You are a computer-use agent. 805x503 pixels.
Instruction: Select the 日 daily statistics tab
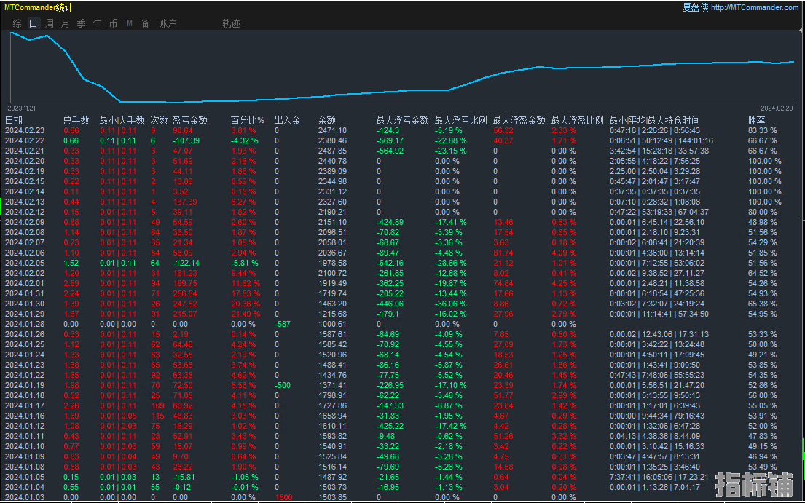coord(33,23)
